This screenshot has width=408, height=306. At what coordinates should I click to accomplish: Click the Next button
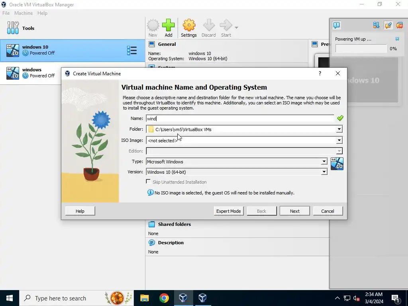294,211
